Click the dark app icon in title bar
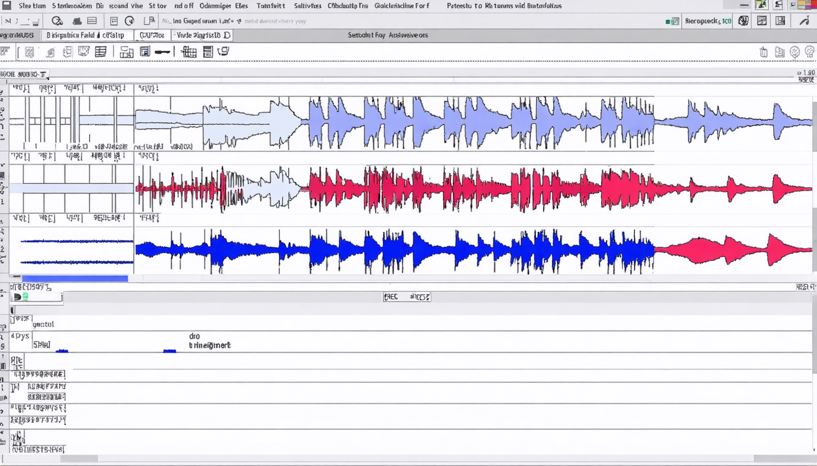The width and height of the screenshot is (817, 466). 7,5
